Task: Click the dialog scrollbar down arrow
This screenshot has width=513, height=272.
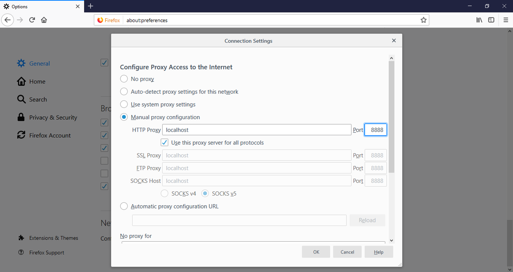Action: click(x=392, y=241)
